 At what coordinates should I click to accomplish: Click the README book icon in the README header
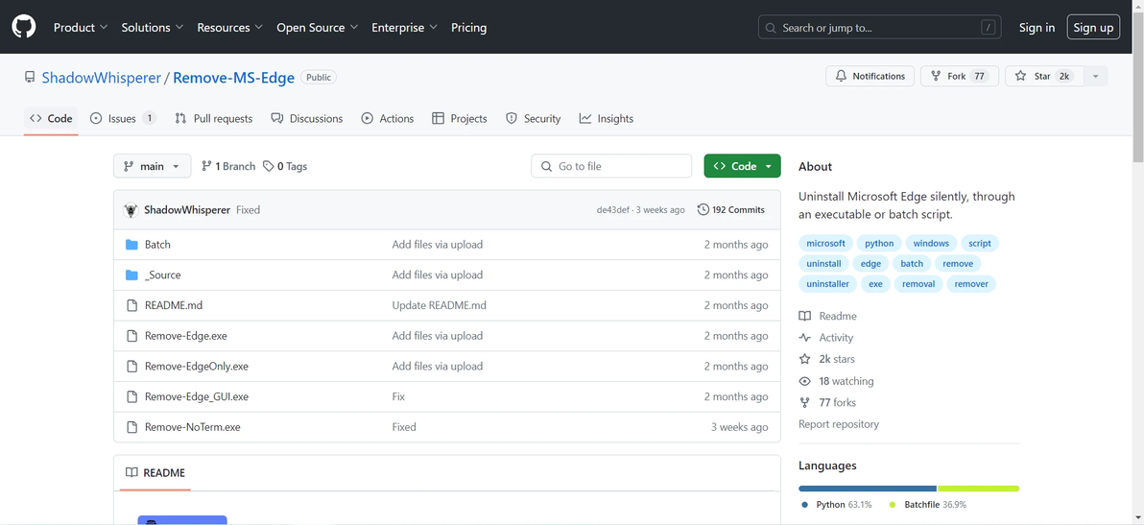(x=131, y=472)
